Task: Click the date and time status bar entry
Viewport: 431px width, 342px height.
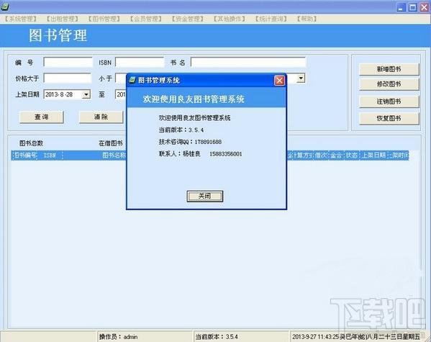Action: [x=356, y=336]
